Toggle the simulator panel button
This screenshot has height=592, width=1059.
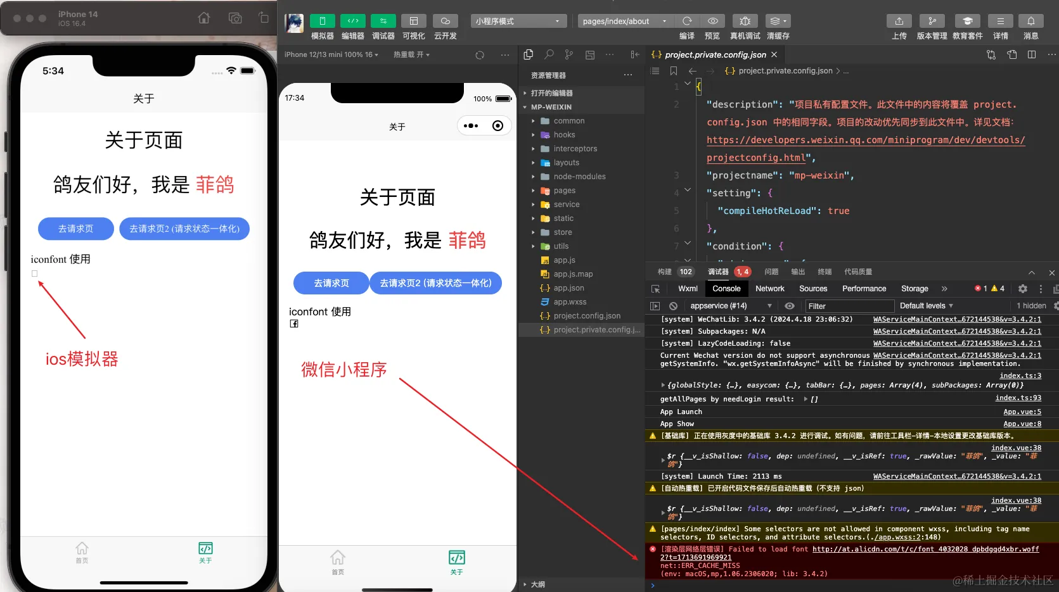tap(322, 21)
